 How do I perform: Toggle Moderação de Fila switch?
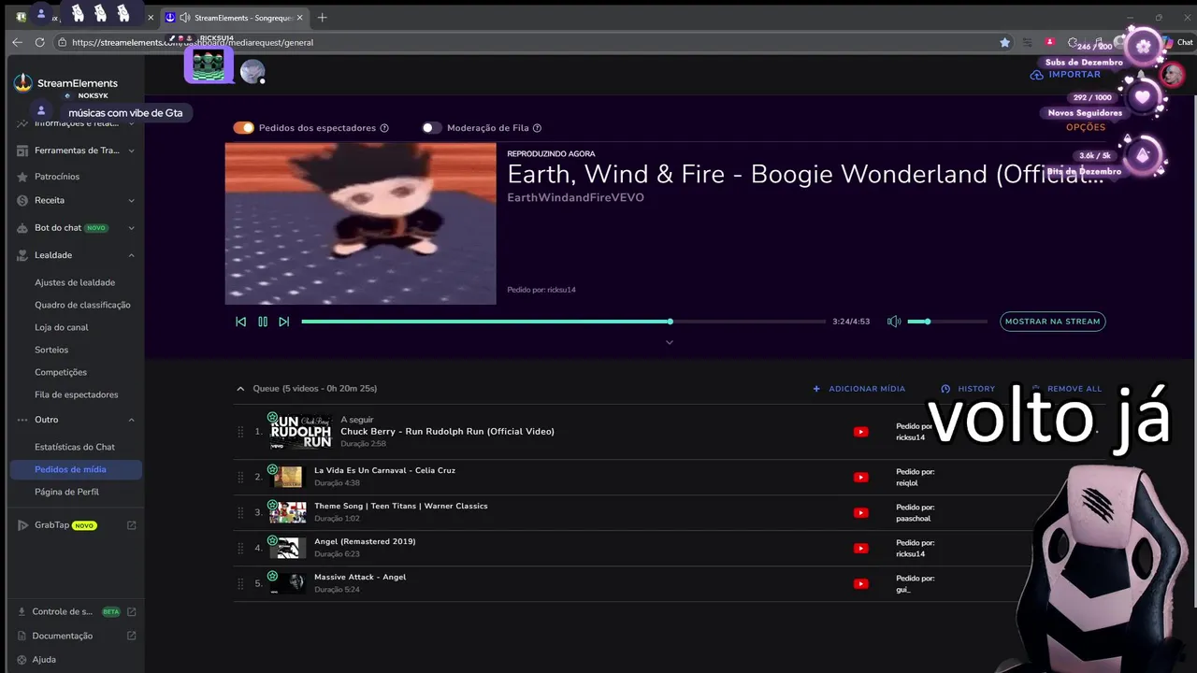pos(431,128)
